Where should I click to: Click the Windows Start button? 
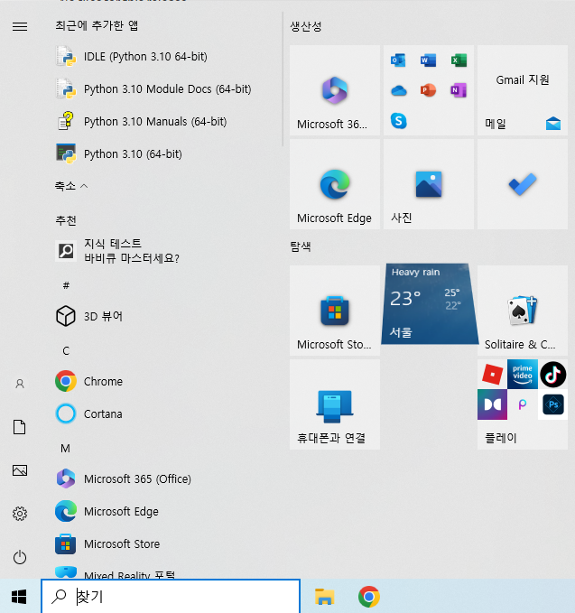(x=19, y=597)
